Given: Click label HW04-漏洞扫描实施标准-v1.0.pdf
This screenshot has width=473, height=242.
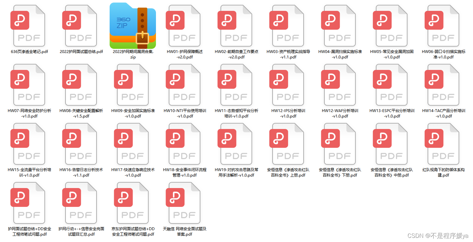Looking at the screenshot, I should [340, 54].
